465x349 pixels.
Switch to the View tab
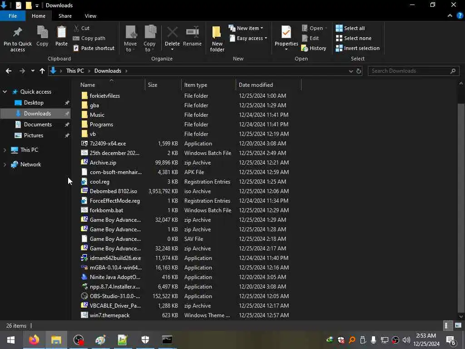coord(90,16)
